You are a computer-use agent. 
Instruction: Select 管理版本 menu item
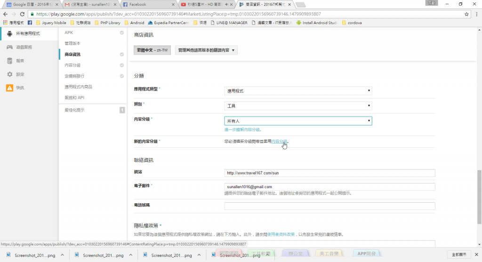point(72,43)
